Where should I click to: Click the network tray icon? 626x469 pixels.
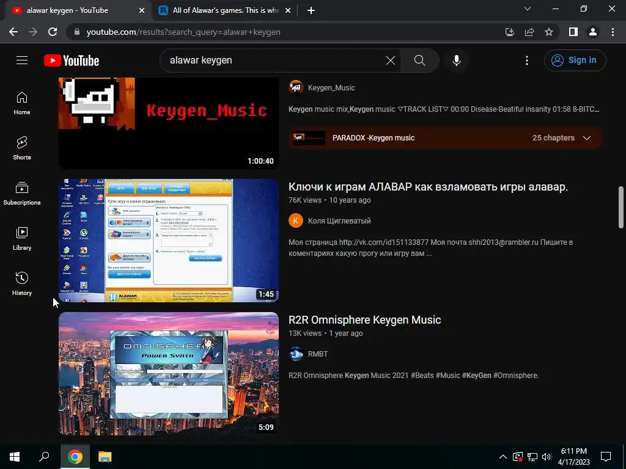tap(532, 457)
